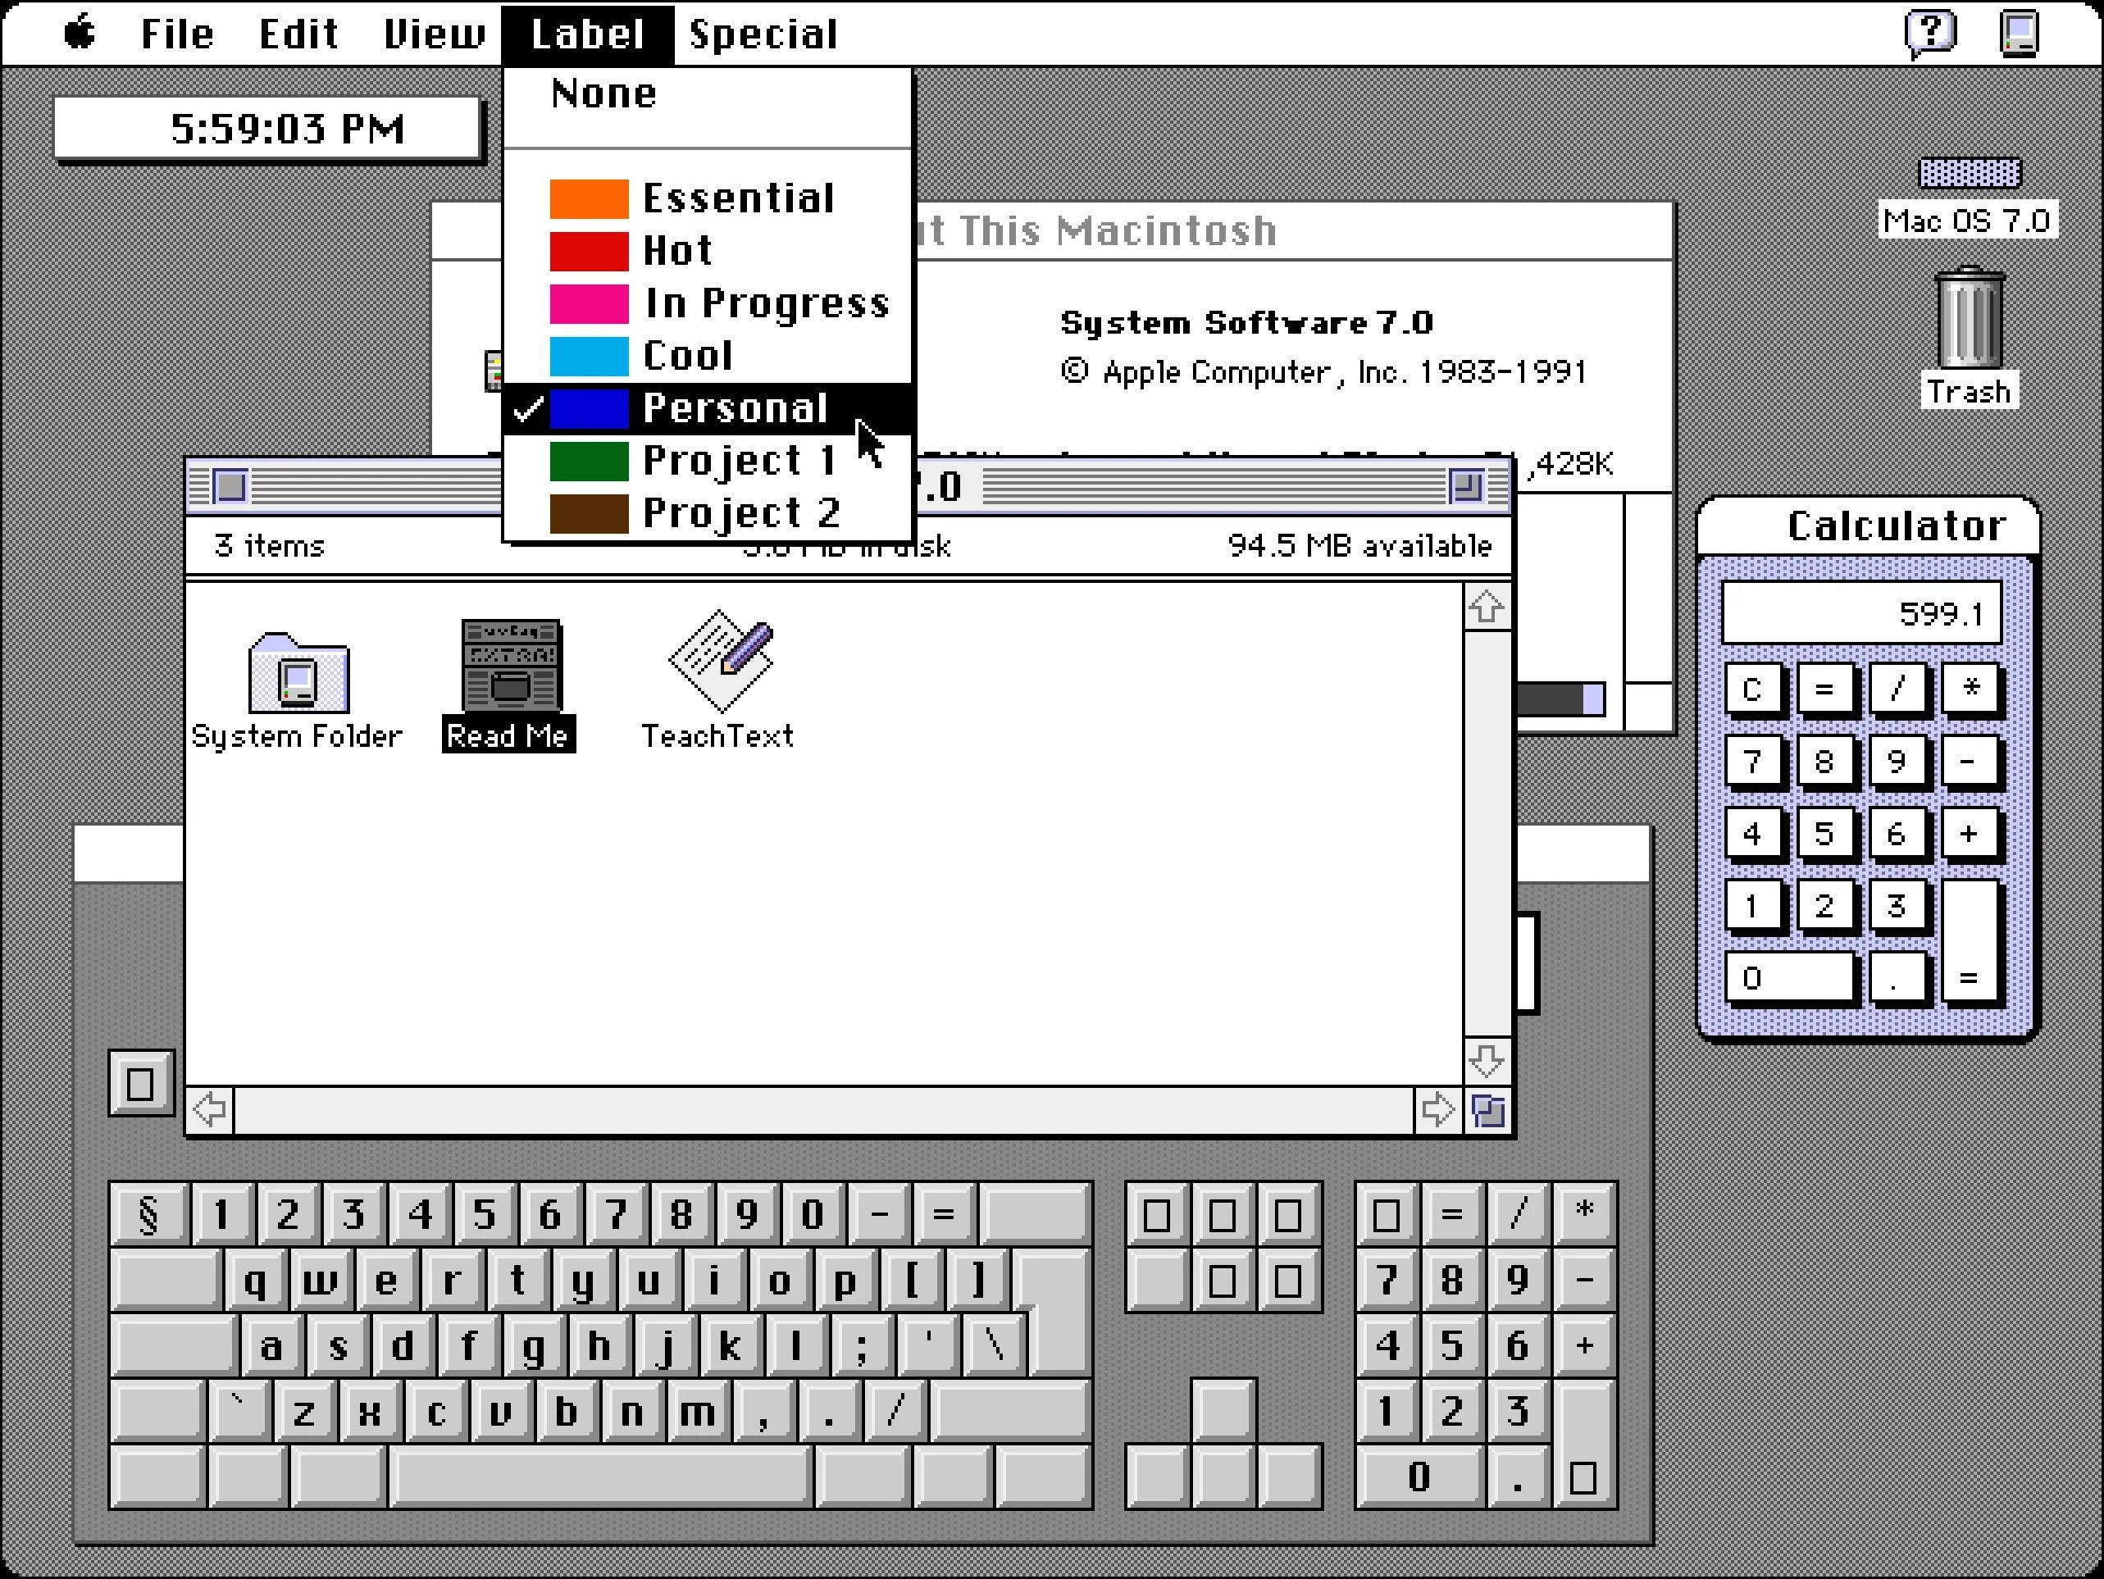Click the division operator in Calculator
The width and height of the screenshot is (2104, 1579).
point(1895,692)
